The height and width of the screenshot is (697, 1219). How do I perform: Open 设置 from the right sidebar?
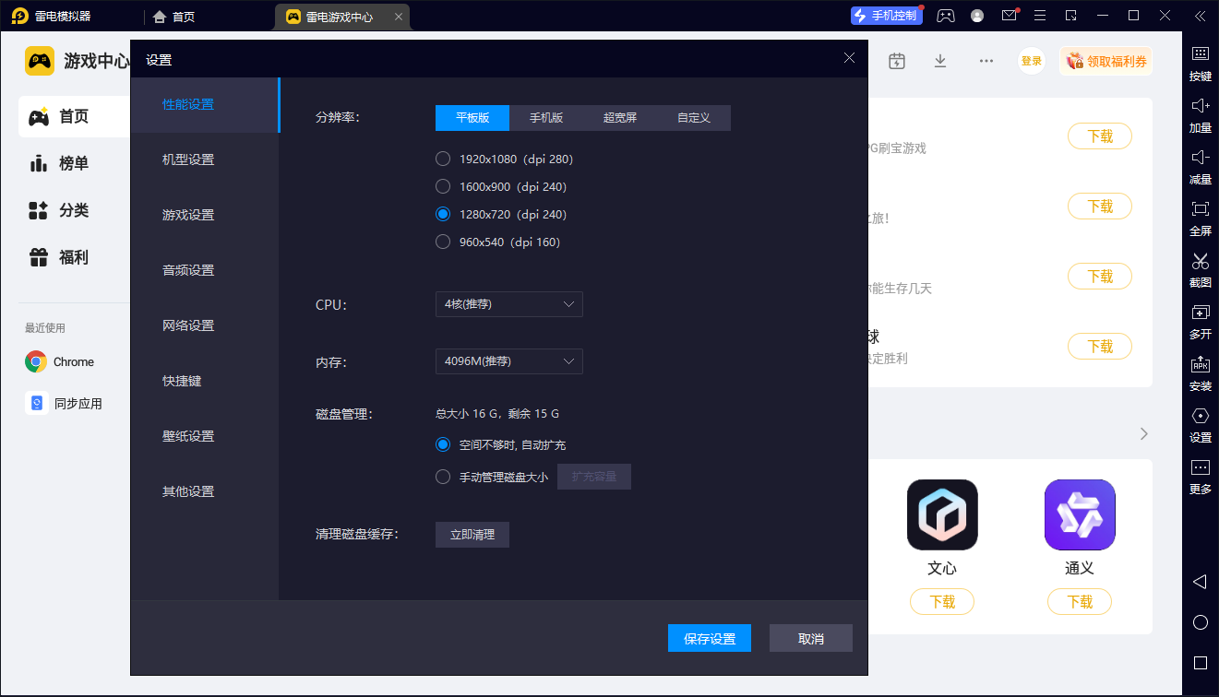pos(1200,425)
